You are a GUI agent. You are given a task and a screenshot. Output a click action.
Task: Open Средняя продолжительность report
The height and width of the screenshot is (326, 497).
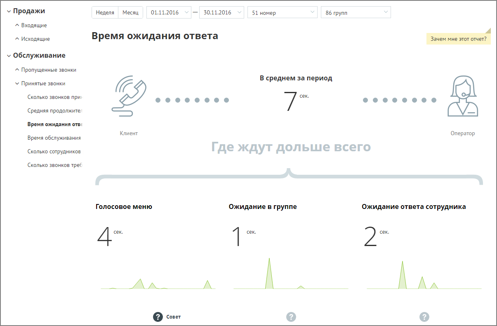pos(55,110)
